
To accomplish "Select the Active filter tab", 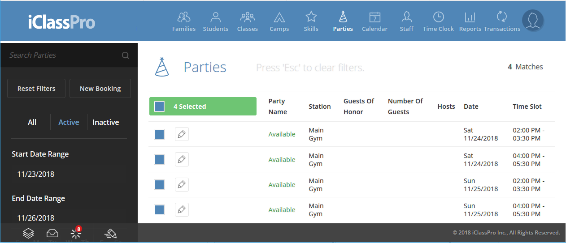I will click(x=69, y=122).
